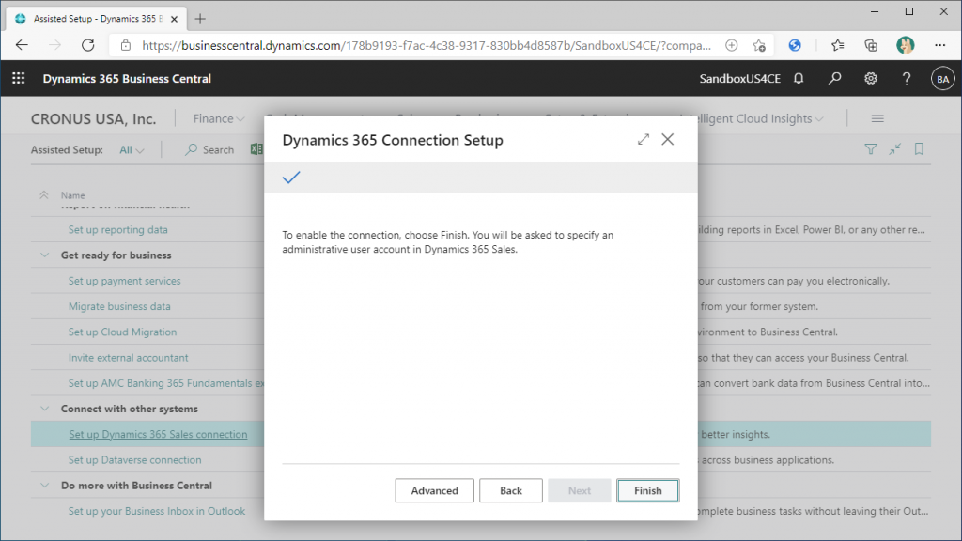Open the browser profile picture
The image size is (962, 541).
[905, 45]
